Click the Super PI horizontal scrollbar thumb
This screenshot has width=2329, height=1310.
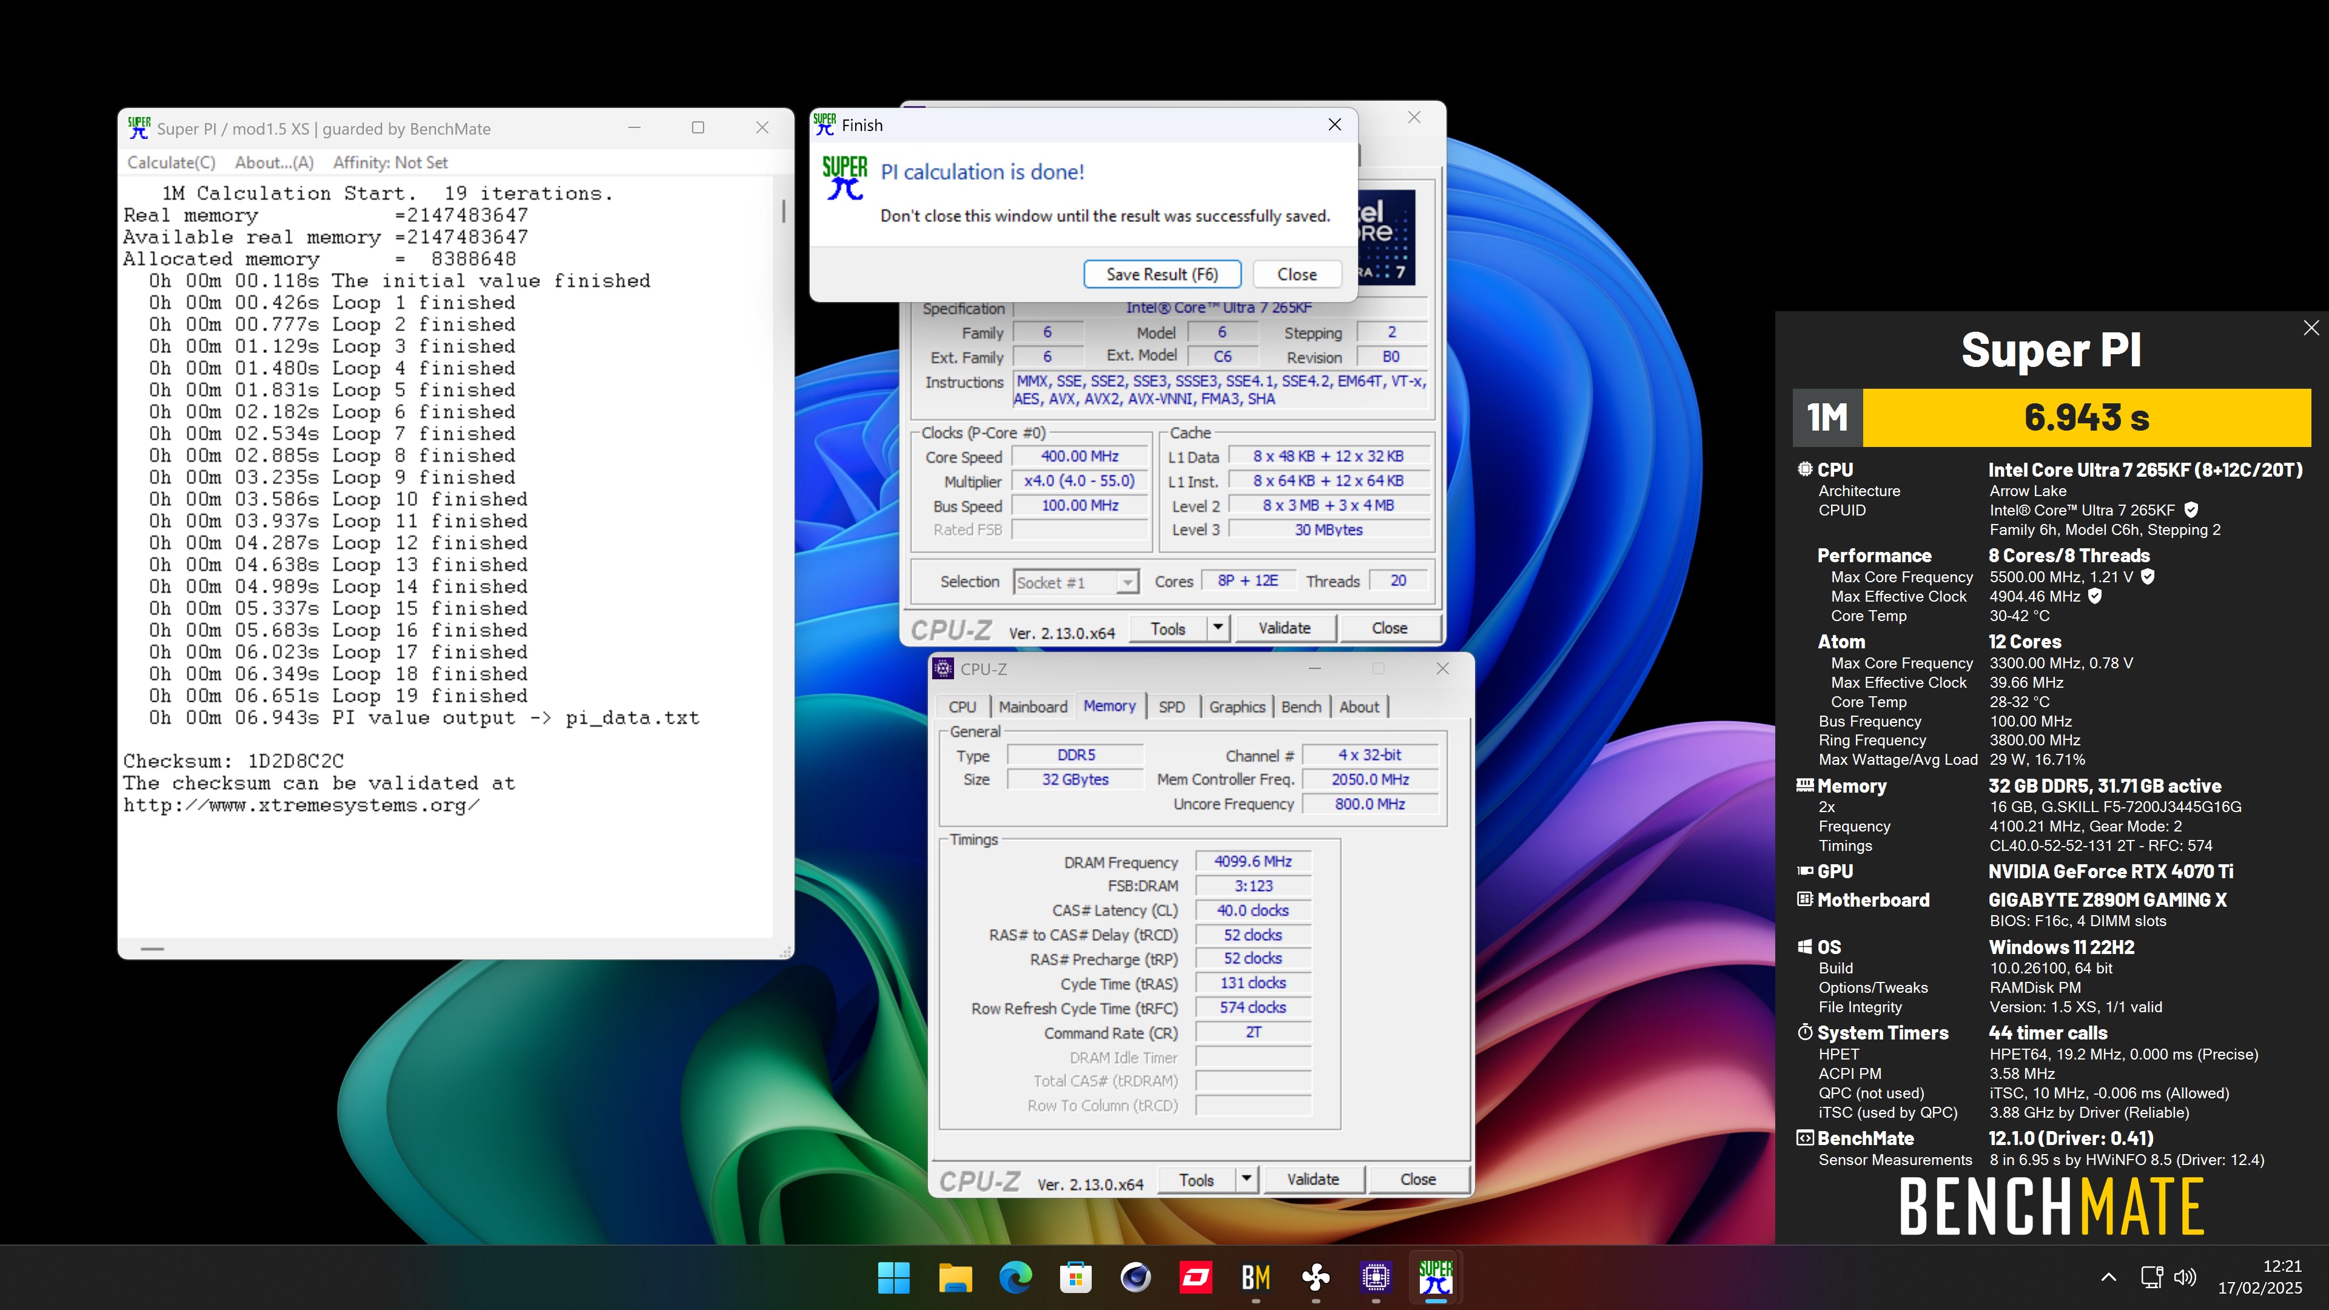(x=153, y=949)
